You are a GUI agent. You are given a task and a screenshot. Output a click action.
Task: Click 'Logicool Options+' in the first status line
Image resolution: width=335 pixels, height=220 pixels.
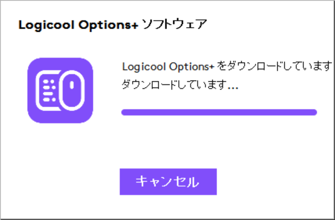(168, 67)
